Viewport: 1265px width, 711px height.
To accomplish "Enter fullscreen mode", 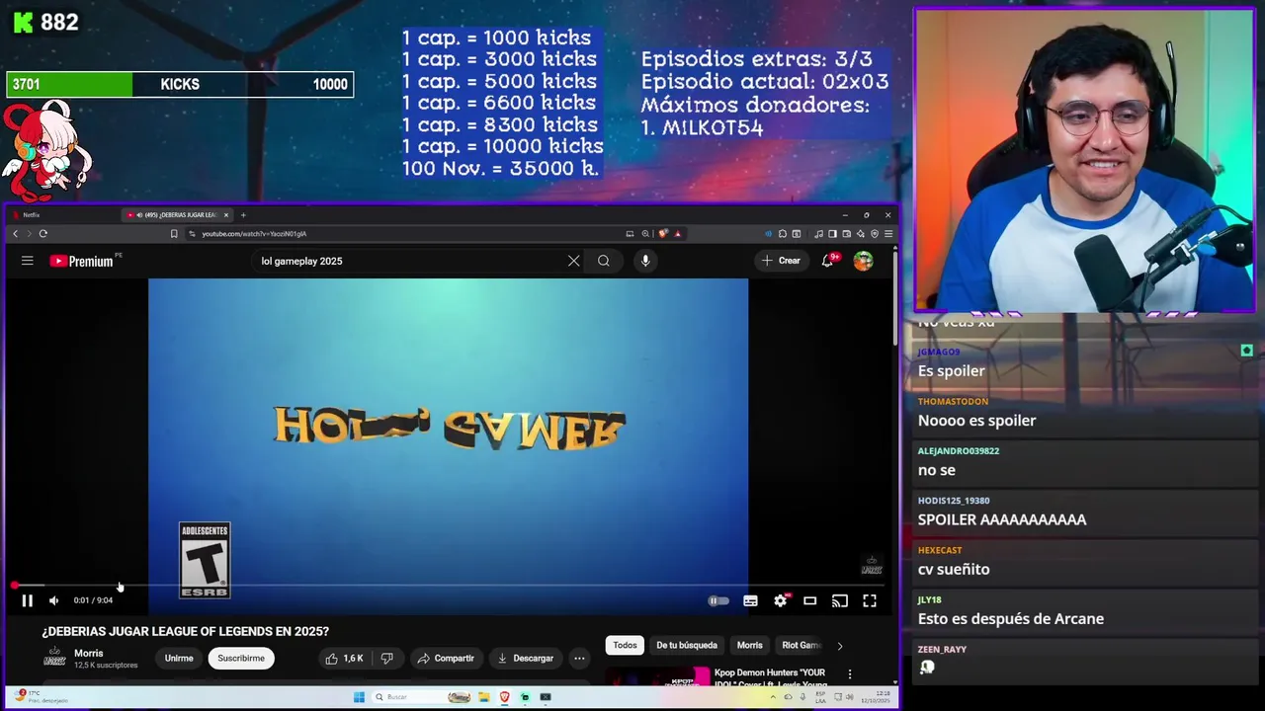I will tap(870, 600).
